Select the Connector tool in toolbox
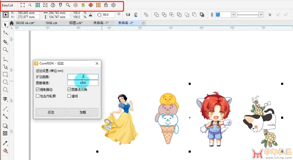This screenshot has width=293, height=160. pyautogui.click(x=5, y=116)
